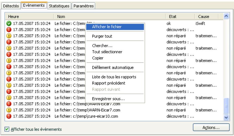This screenshot has height=136, width=234.
Task: Click the vertical scrollbar thumb
Action: (226, 106)
